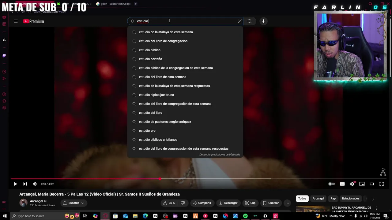Pick suggestion 'estudio del libro'

click(x=185, y=113)
